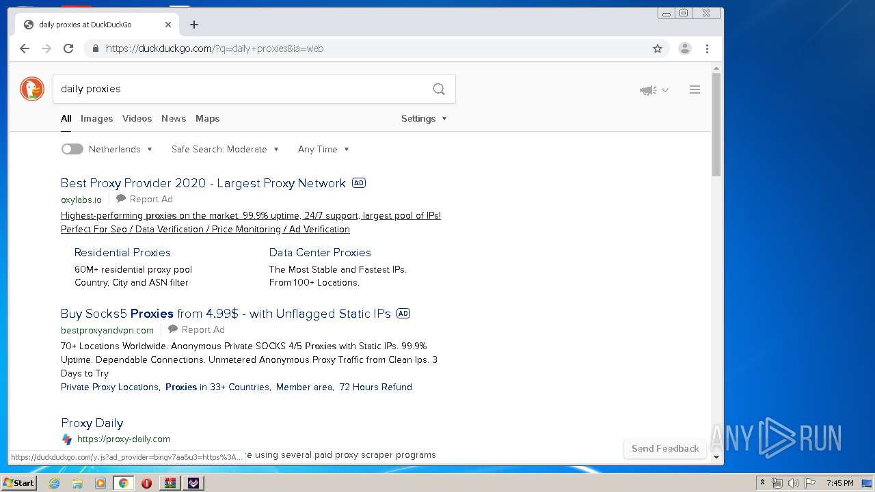Open Internet Explorer from taskbar

pyautogui.click(x=54, y=483)
